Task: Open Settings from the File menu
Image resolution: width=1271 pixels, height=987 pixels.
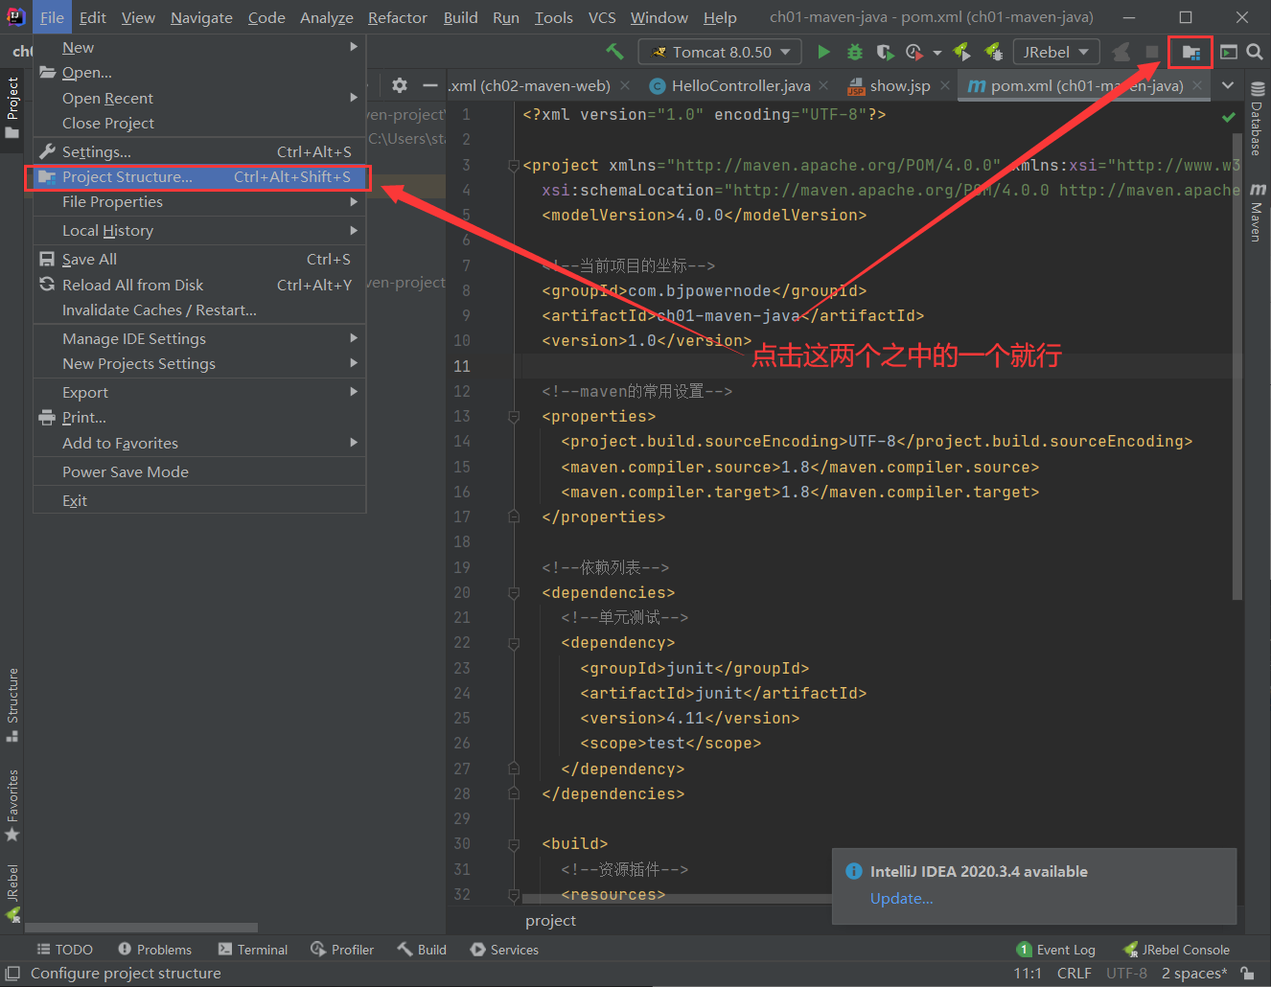Action: [x=99, y=150]
